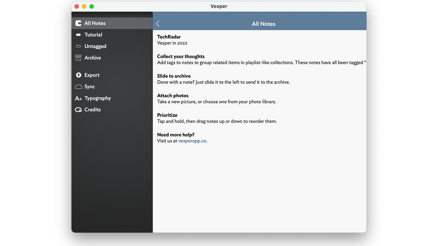Screen dimensions: 438x246
Task: Click the Typography Aa icon
Action: tap(78, 98)
